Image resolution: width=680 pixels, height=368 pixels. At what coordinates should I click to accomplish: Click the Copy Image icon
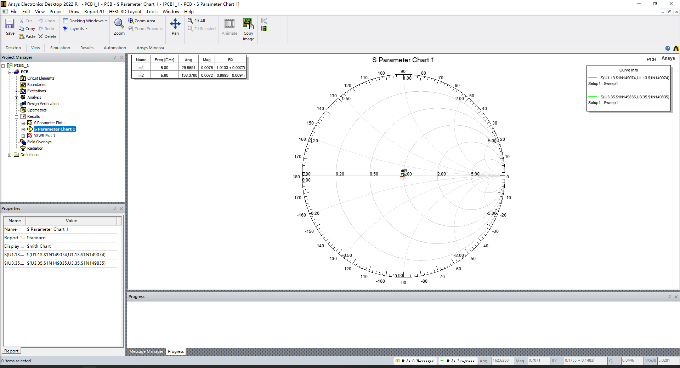pos(248,24)
